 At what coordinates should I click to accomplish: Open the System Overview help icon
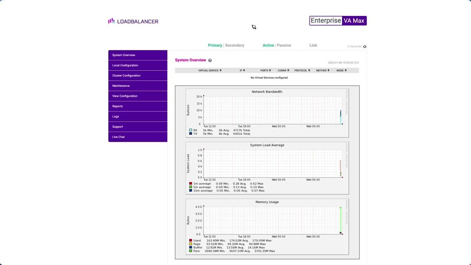(210, 60)
